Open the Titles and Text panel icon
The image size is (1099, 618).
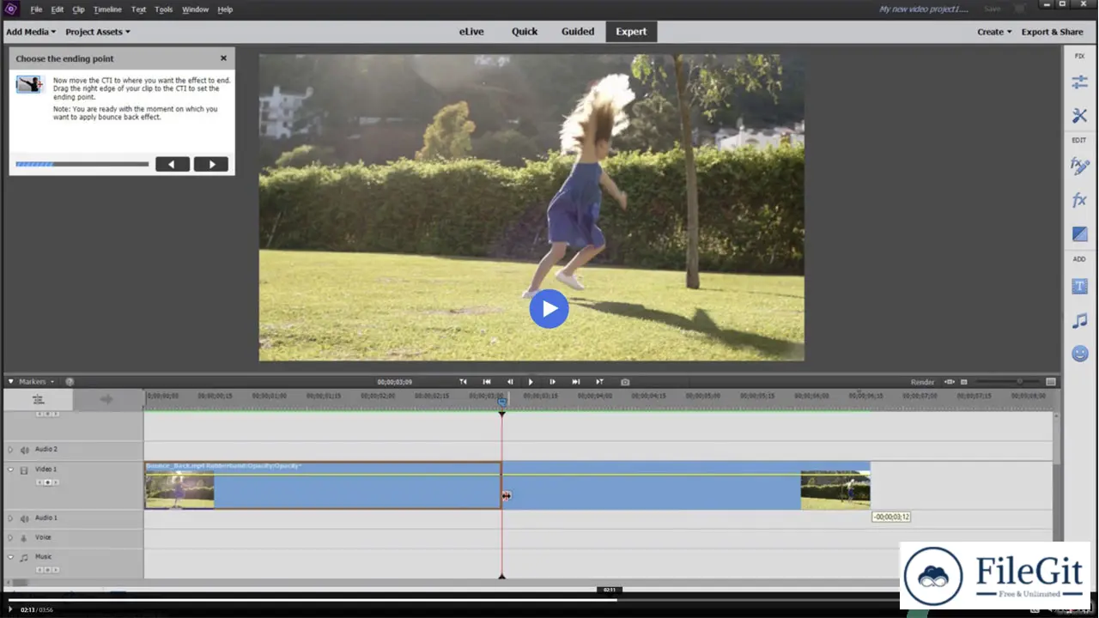tap(1079, 286)
